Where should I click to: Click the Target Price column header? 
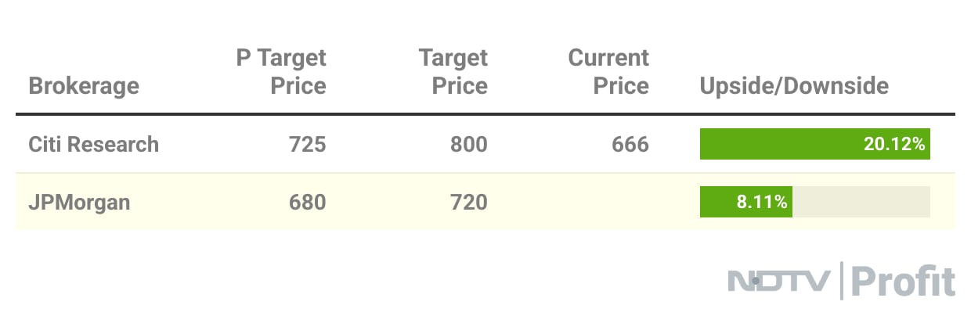(453, 71)
